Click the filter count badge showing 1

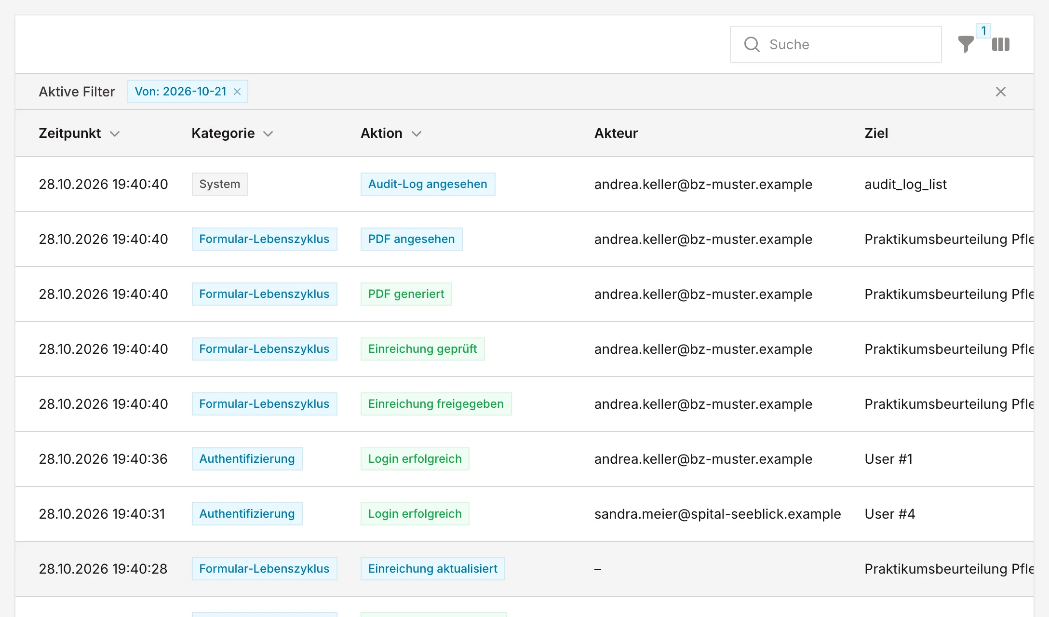point(983,30)
